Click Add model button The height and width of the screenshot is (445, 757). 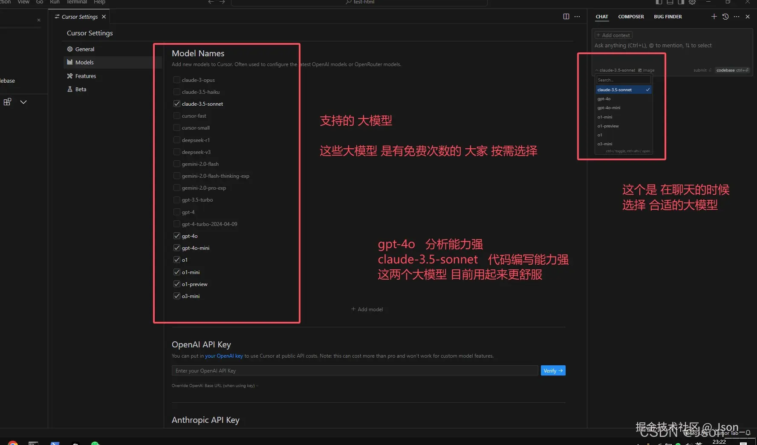(367, 309)
